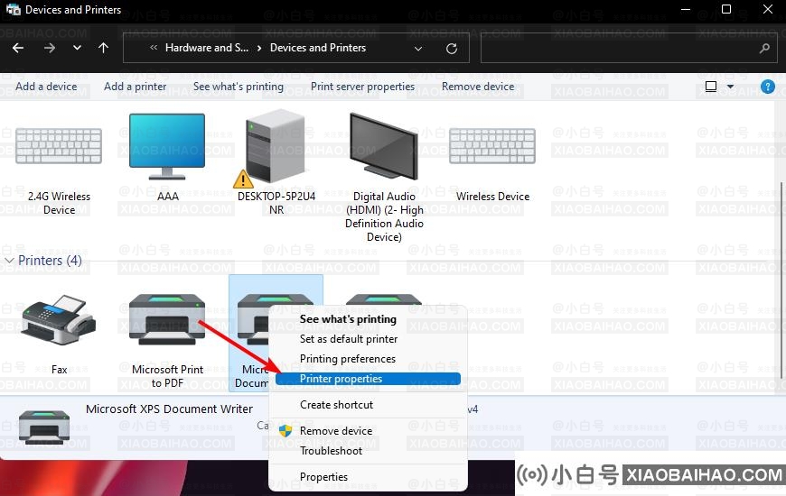Select Devices and Printers breadcrumb segment

click(x=318, y=48)
